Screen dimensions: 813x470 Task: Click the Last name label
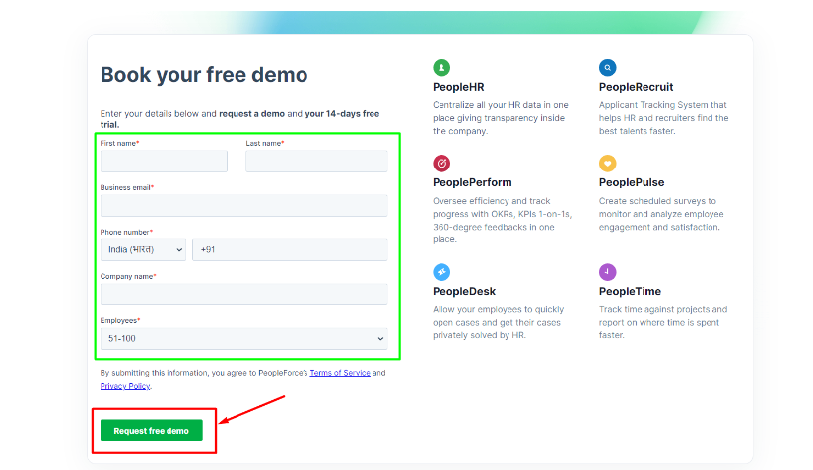(265, 143)
